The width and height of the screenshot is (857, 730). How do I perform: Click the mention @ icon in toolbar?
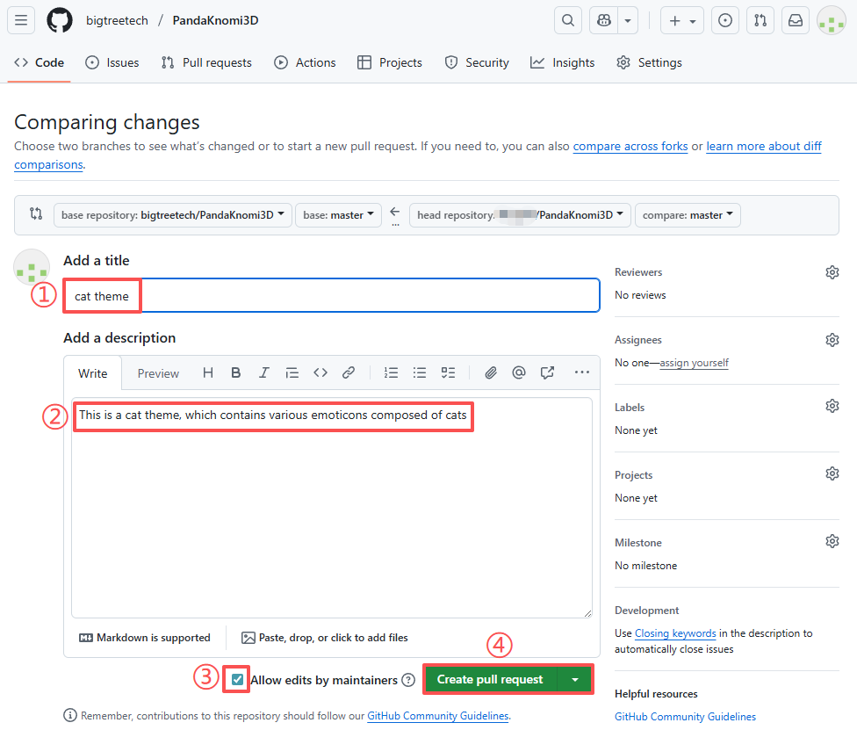pyautogui.click(x=519, y=373)
